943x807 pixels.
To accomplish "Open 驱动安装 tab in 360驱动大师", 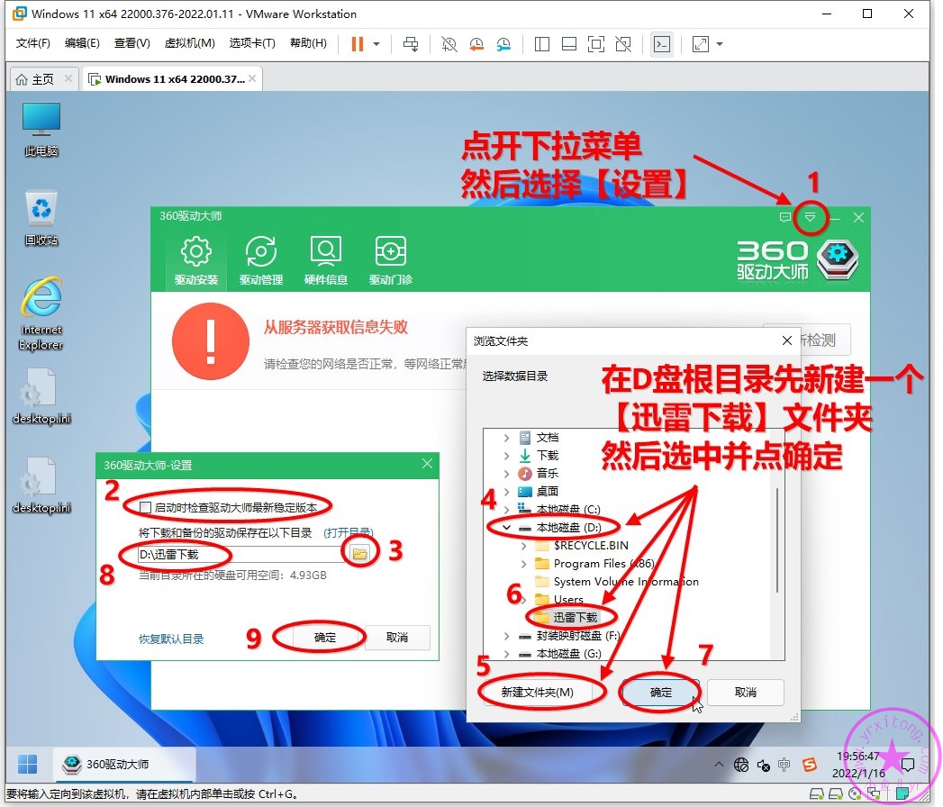I will click(196, 261).
